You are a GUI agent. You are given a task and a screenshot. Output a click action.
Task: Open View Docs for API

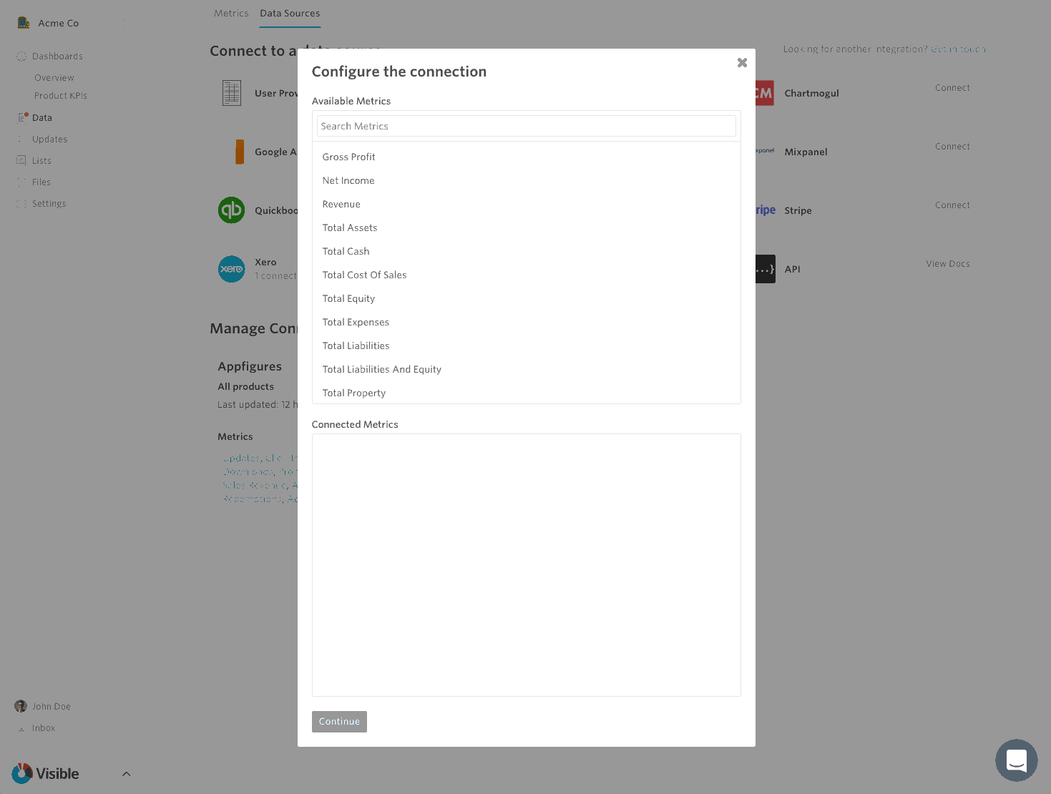point(948,264)
